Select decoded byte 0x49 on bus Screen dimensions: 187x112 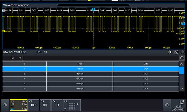(115, 10)
